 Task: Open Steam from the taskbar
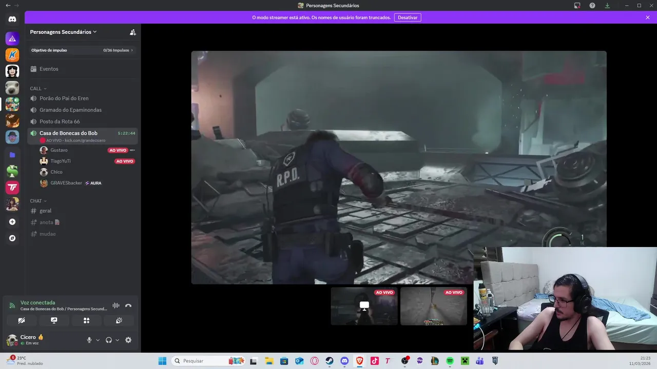pos(330,361)
